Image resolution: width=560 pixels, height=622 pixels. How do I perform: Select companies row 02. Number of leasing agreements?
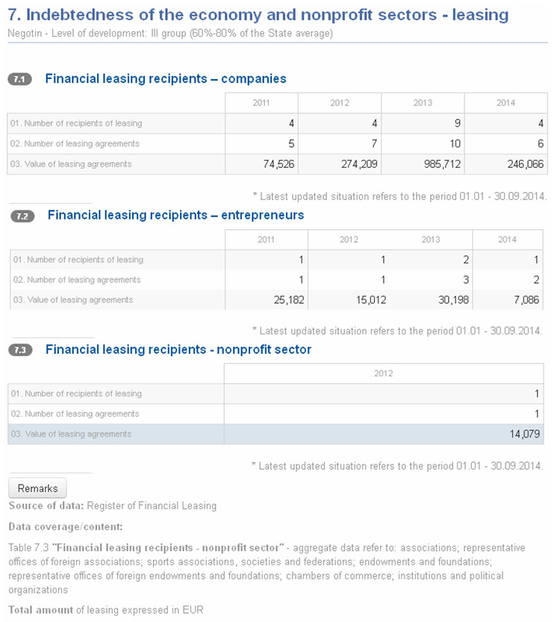click(277, 143)
